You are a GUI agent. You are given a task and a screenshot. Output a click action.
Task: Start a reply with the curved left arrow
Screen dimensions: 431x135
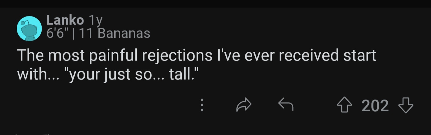(x=286, y=105)
